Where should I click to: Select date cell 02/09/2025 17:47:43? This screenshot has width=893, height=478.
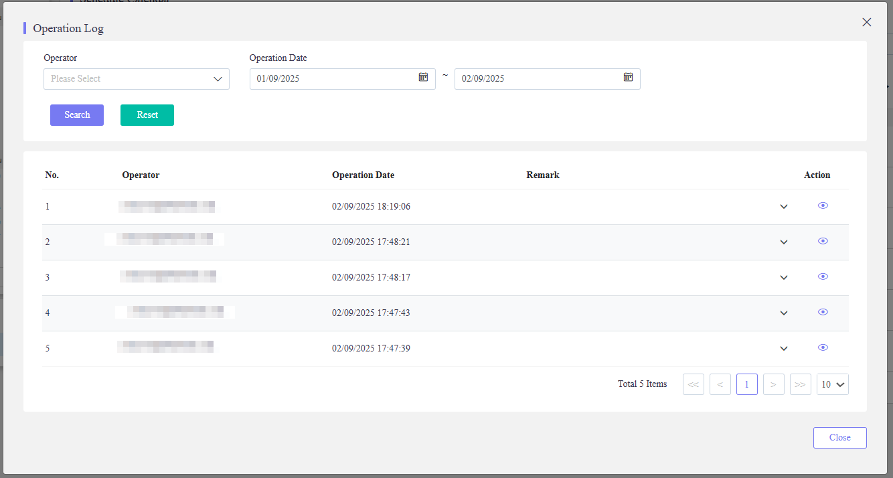coord(372,313)
